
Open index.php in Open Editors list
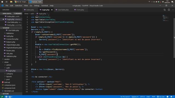[11, 16]
